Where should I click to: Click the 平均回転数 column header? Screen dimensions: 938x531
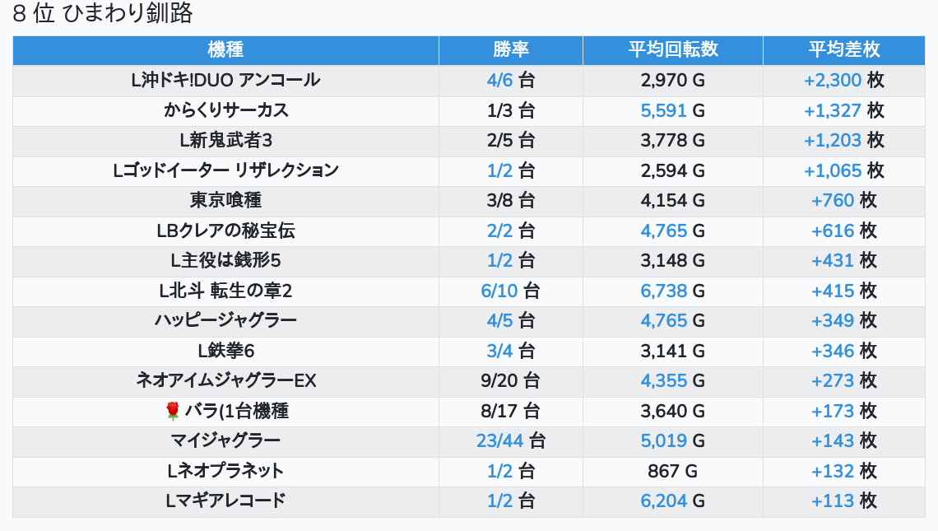click(x=673, y=49)
